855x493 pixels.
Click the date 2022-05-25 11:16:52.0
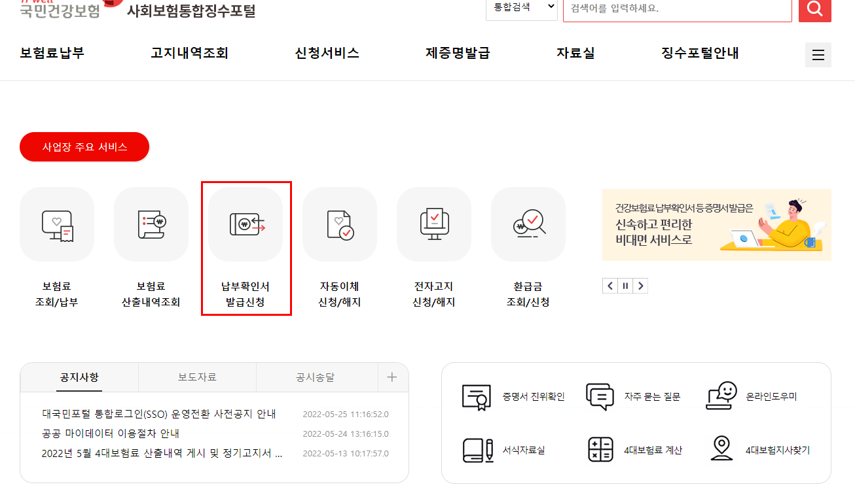tap(346, 415)
